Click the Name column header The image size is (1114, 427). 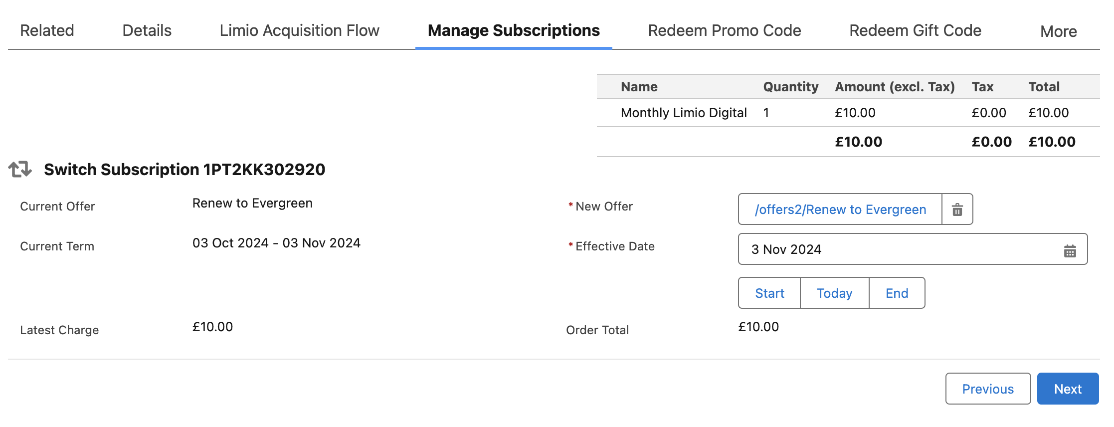(639, 87)
